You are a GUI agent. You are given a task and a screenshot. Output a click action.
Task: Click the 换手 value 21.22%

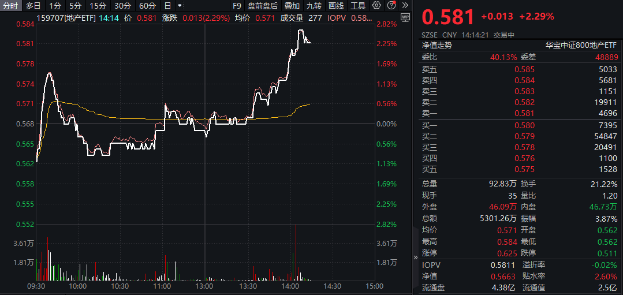click(x=604, y=184)
